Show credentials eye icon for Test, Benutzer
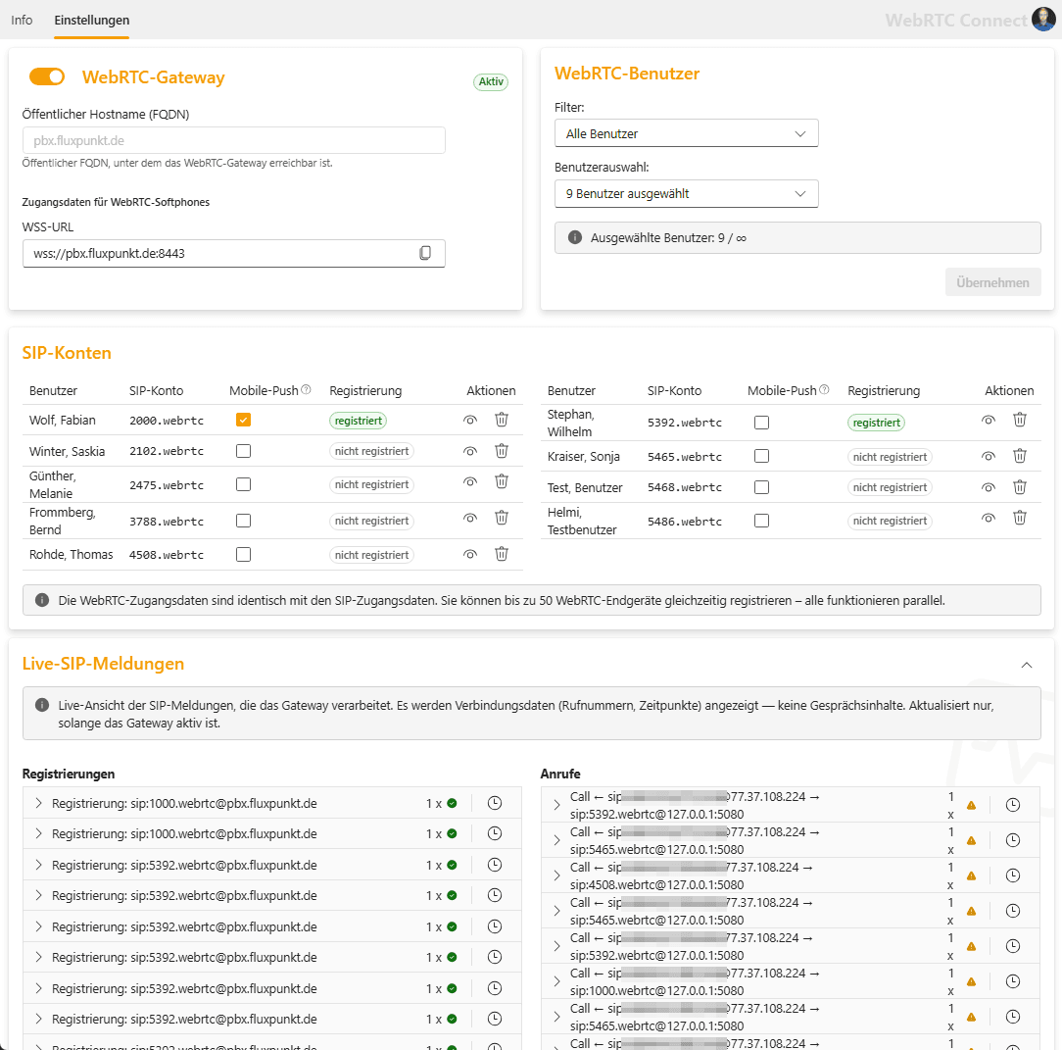 (x=989, y=487)
